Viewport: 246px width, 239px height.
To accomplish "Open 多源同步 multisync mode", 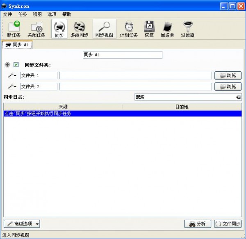I will point(79,29).
